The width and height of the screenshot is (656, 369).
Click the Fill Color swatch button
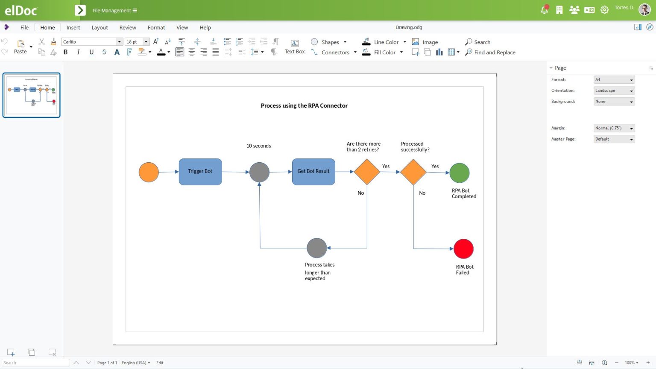tap(366, 52)
